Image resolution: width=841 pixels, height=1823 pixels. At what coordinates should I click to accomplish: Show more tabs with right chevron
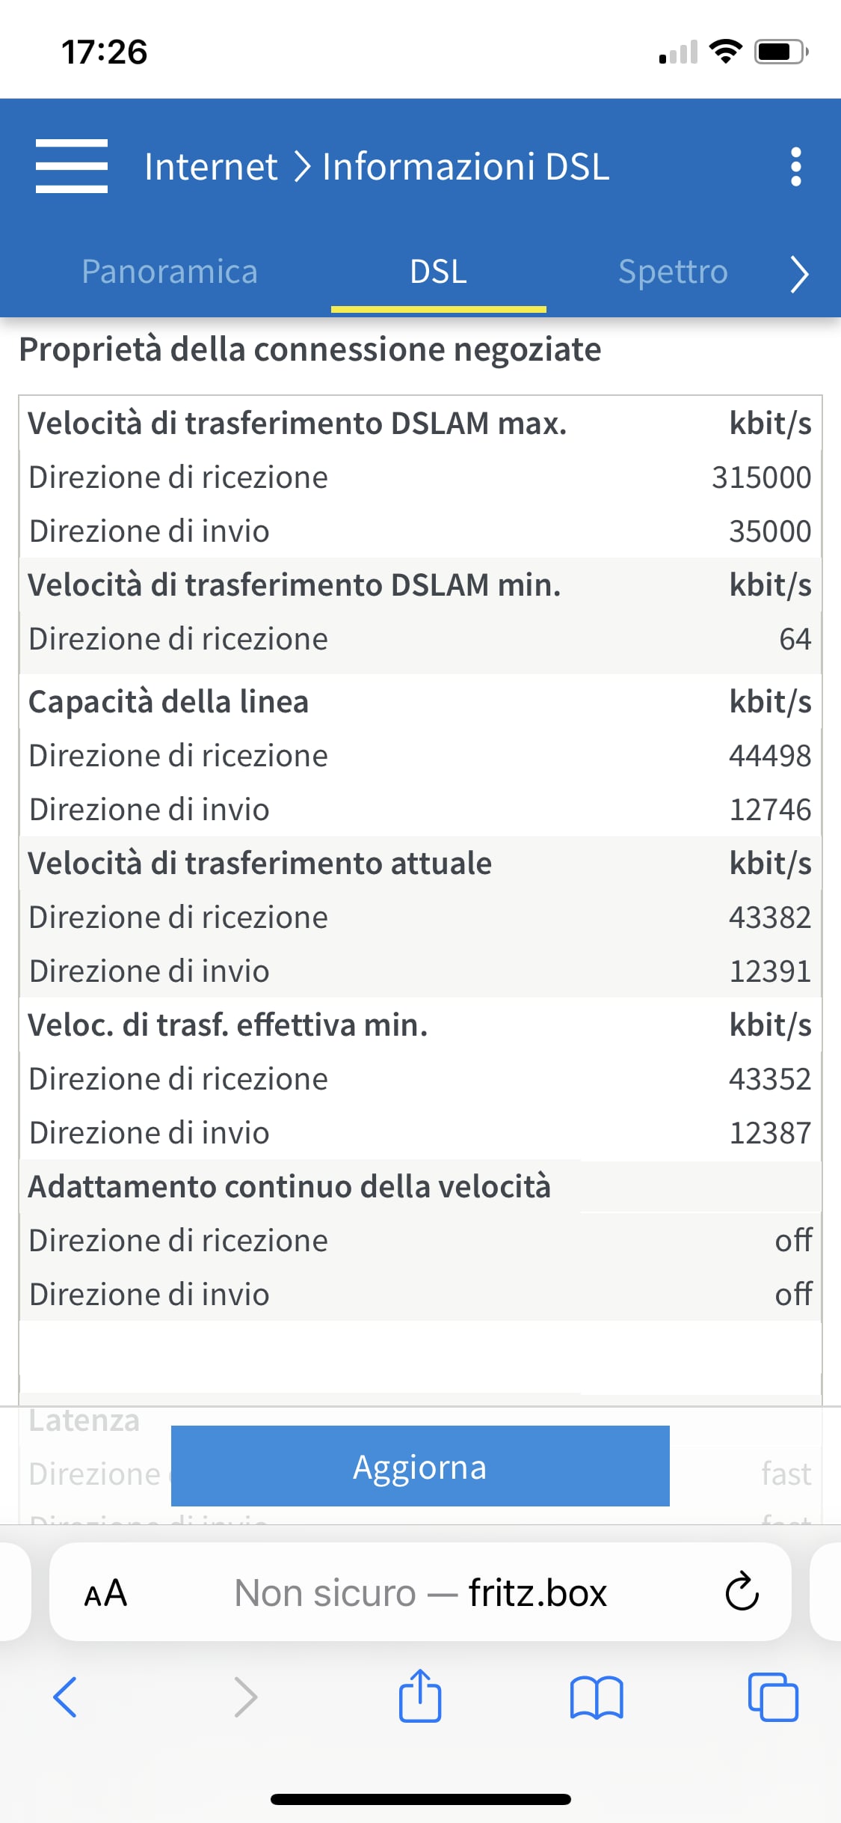pos(799,273)
